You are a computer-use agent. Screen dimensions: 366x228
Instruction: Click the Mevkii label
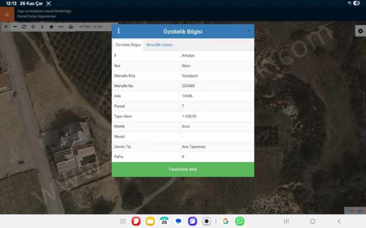pos(119,137)
